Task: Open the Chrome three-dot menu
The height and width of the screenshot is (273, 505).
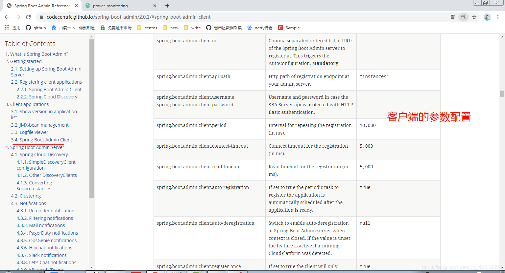Action: 498,17
